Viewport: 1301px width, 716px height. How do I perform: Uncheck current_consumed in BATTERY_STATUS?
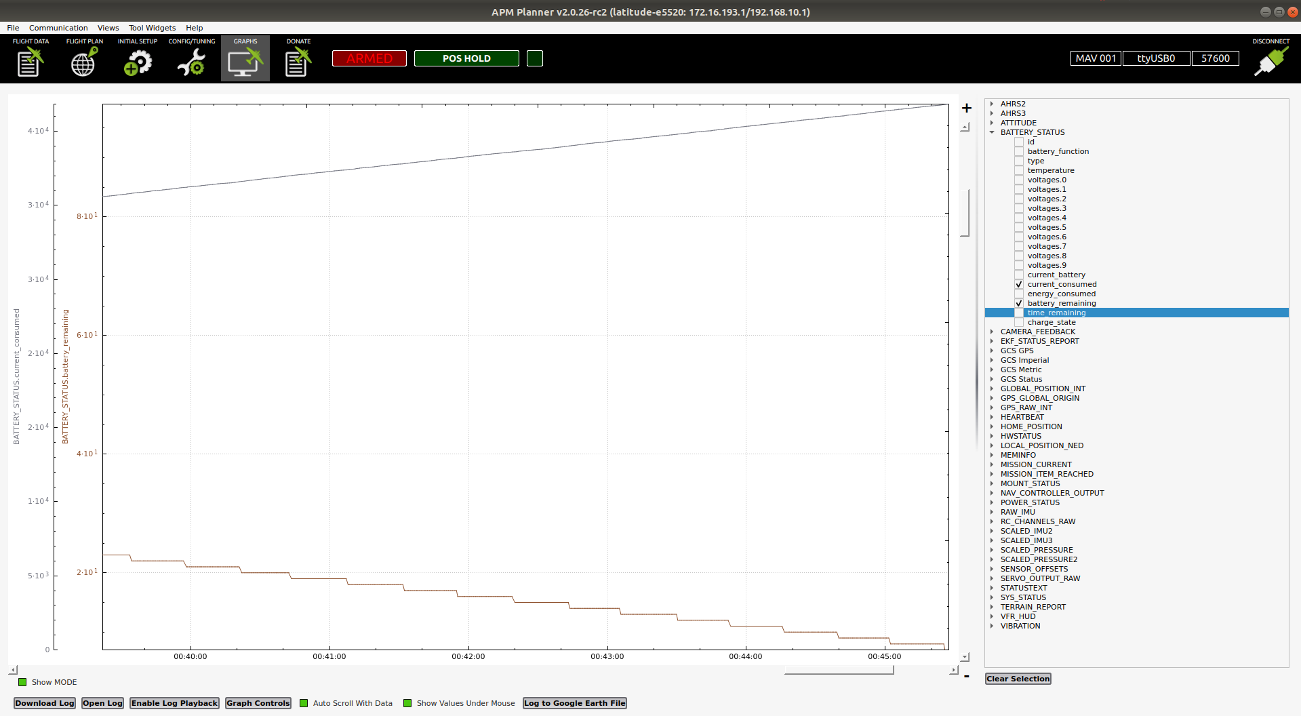pyautogui.click(x=1019, y=284)
